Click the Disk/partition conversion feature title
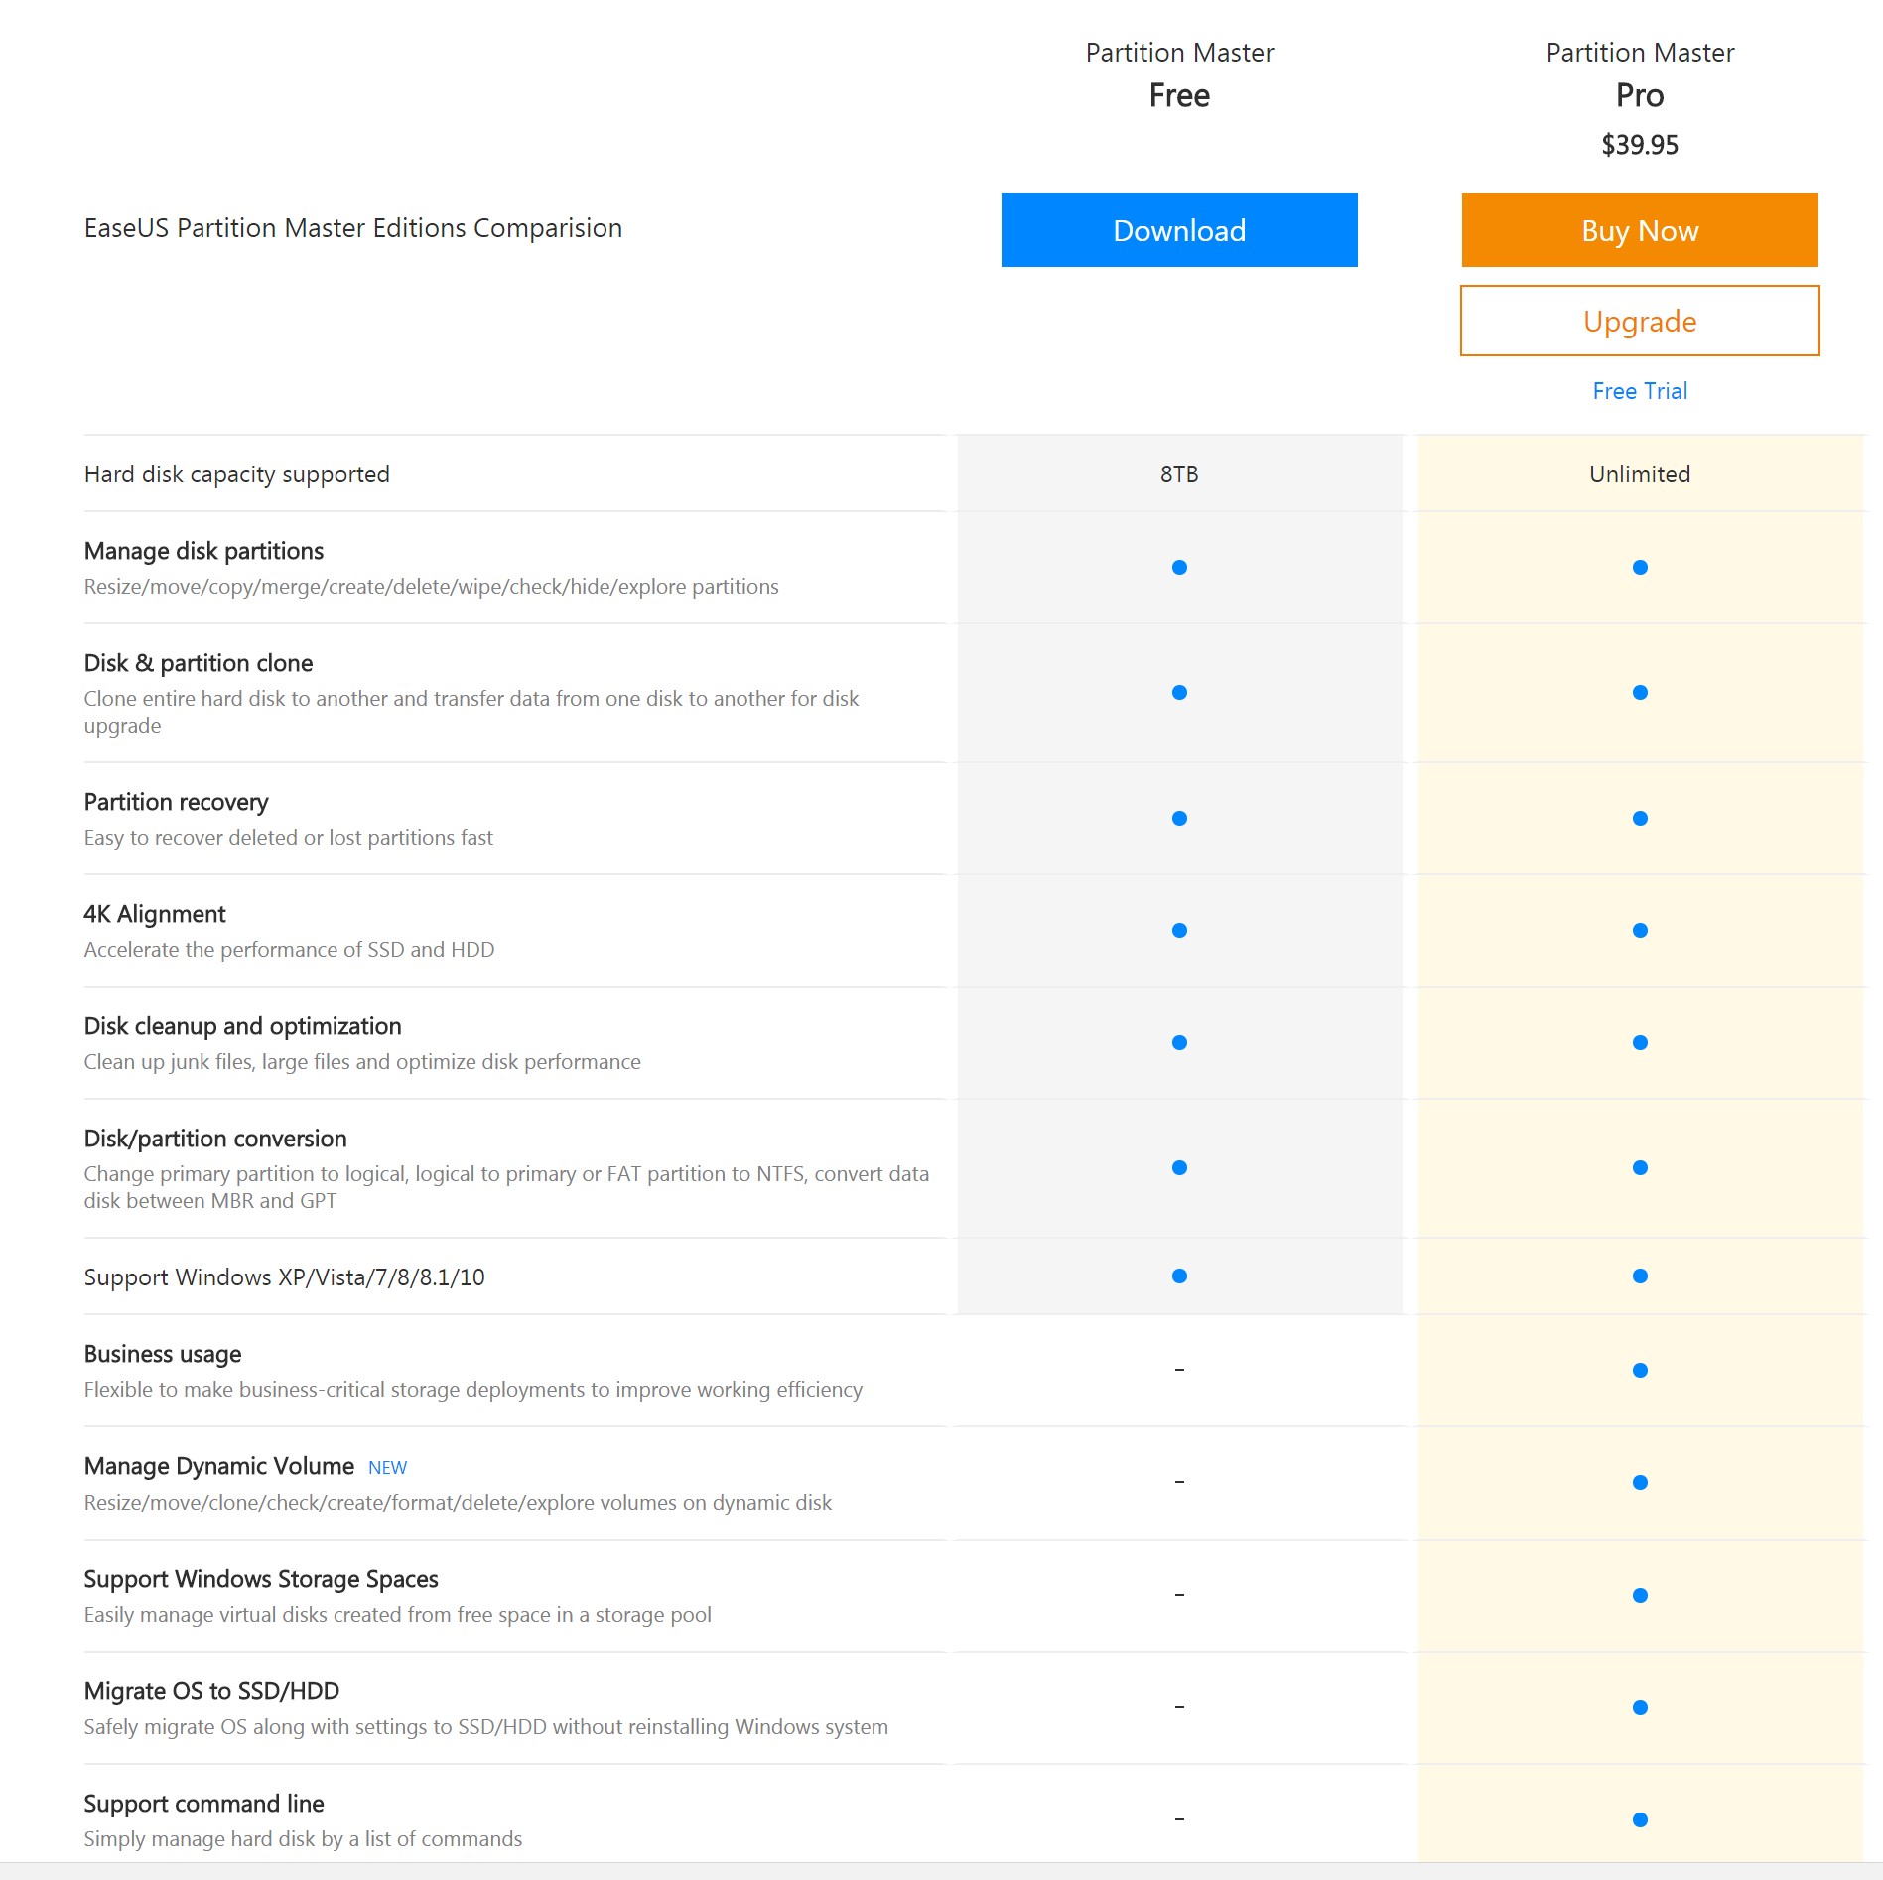The width and height of the screenshot is (1883, 1880). [215, 1139]
